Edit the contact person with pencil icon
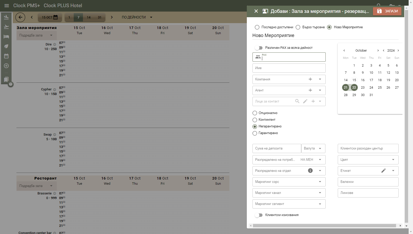 [305, 101]
